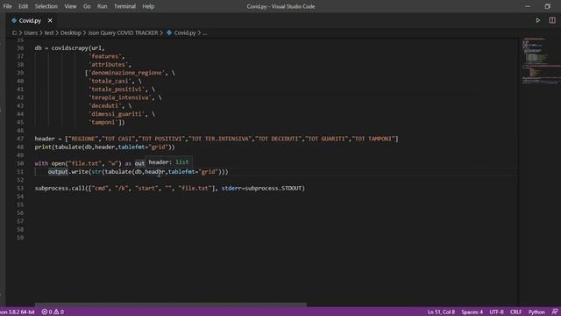Change the CRLF end of line sequence
The image size is (561, 316).
tap(516, 312)
